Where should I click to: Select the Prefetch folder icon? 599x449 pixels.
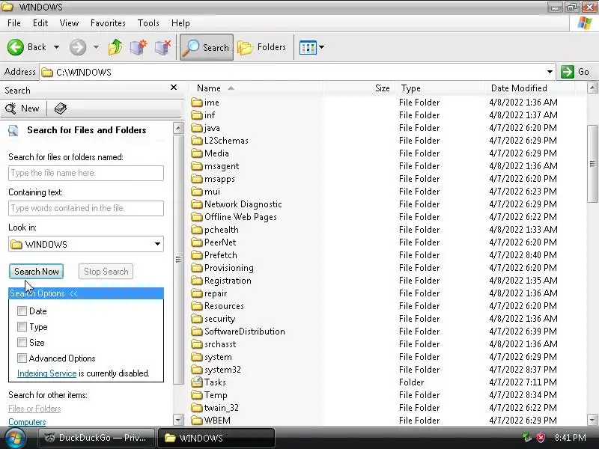click(197, 255)
